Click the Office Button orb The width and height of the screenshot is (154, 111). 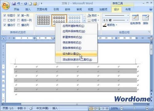tap(6, 6)
